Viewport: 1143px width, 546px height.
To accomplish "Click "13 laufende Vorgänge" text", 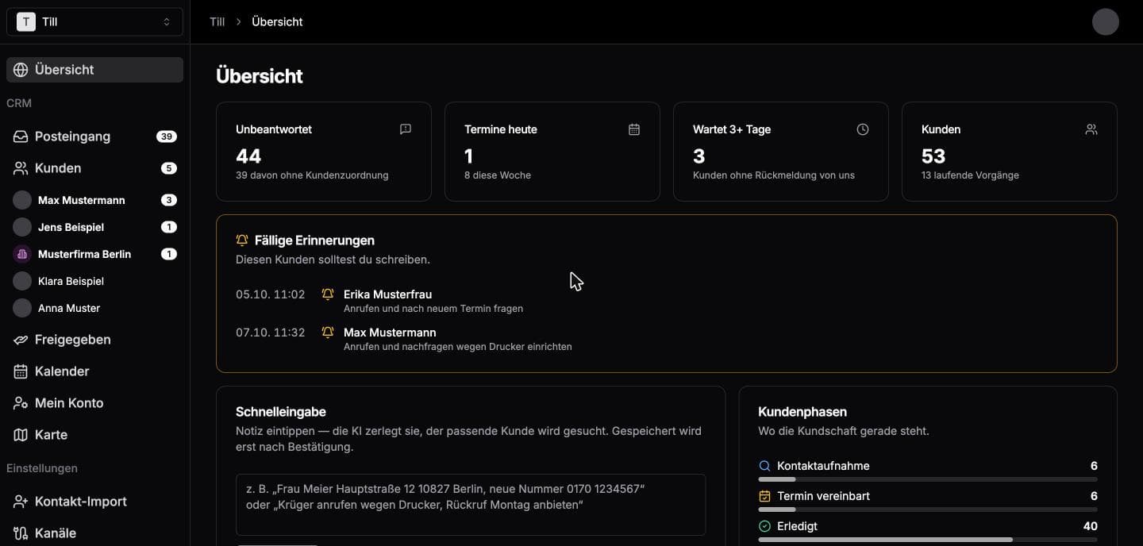I will (970, 175).
